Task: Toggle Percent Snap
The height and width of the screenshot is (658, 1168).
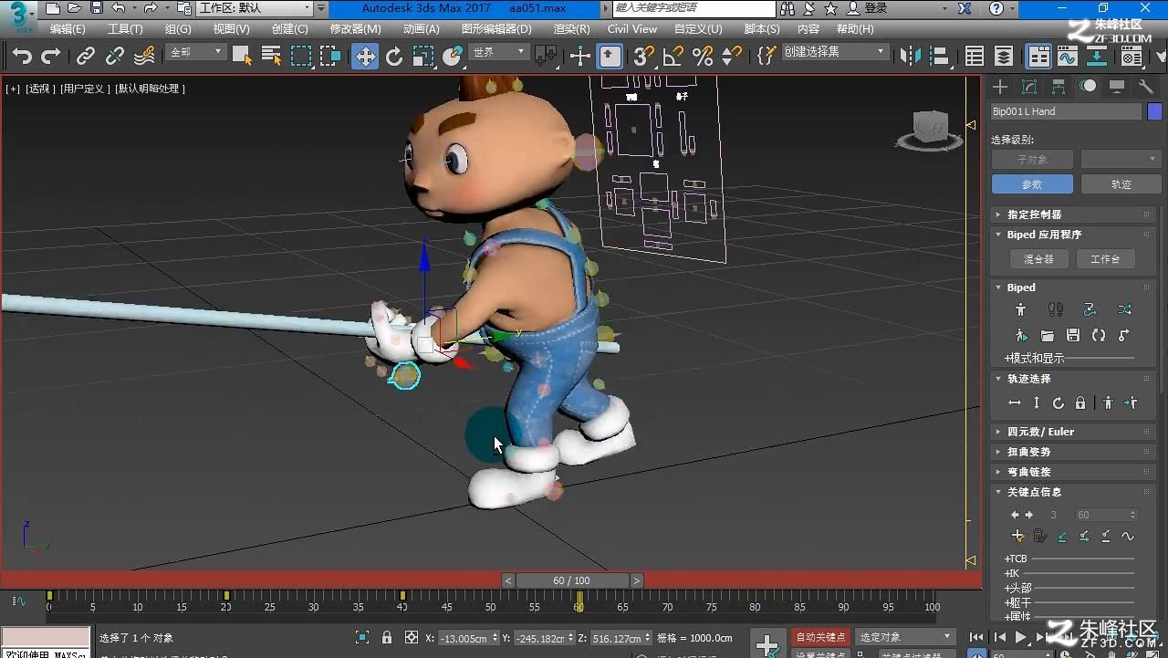Action: pos(703,57)
